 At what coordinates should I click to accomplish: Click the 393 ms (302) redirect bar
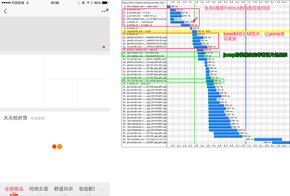pyautogui.click(x=194, y=31)
